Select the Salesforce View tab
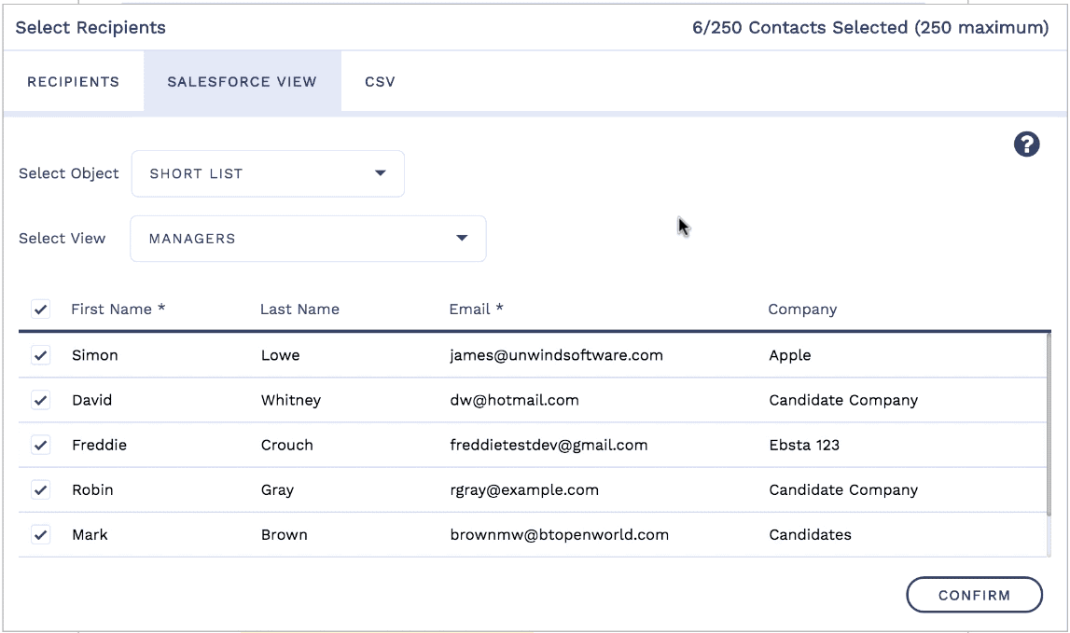1070x633 pixels. (242, 82)
